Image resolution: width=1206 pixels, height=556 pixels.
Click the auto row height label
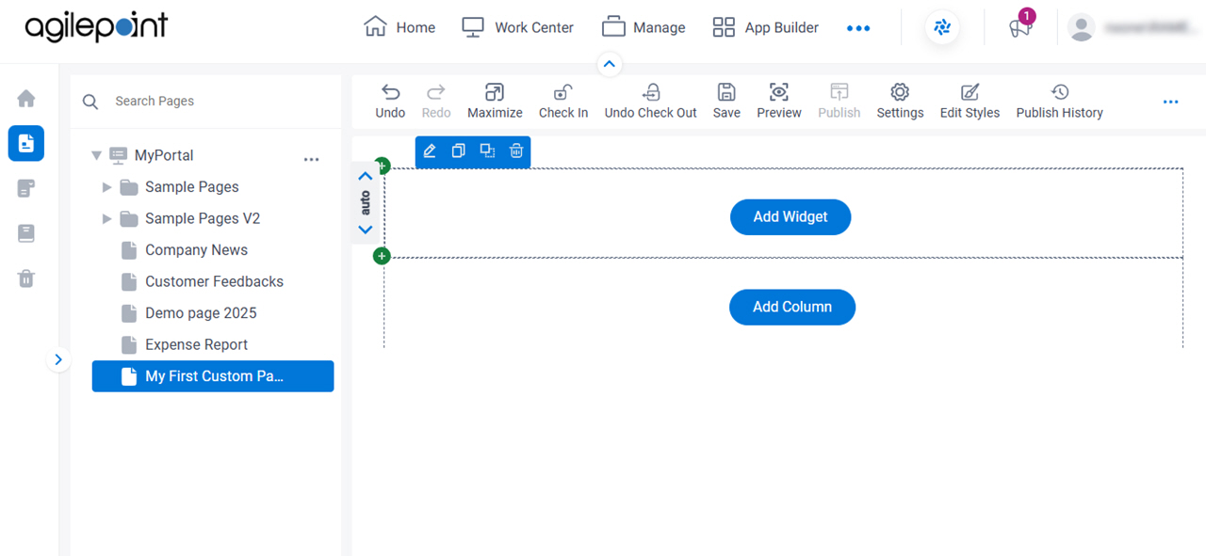(x=366, y=203)
